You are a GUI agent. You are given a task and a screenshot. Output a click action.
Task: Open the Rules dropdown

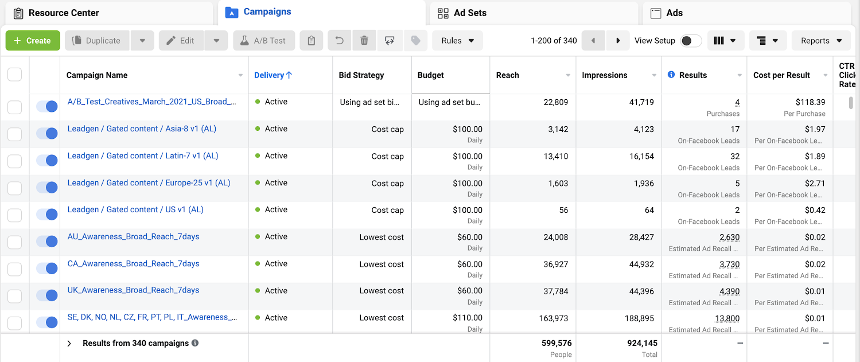coord(457,40)
